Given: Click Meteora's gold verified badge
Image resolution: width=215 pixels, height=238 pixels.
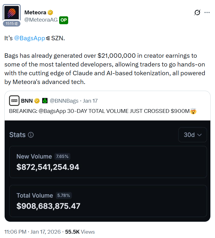Looking at the screenshot, I should (50, 12).
